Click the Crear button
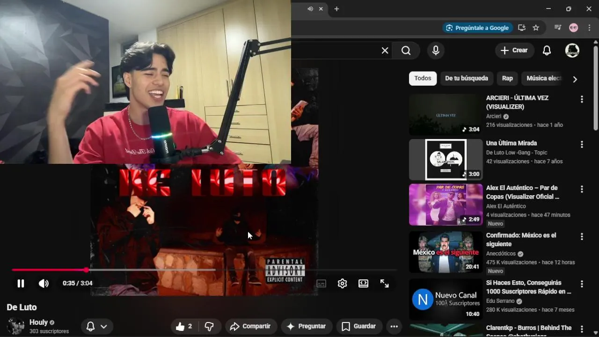Image resolution: width=599 pixels, height=337 pixels. pyautogui.click(x=514, y=51)
